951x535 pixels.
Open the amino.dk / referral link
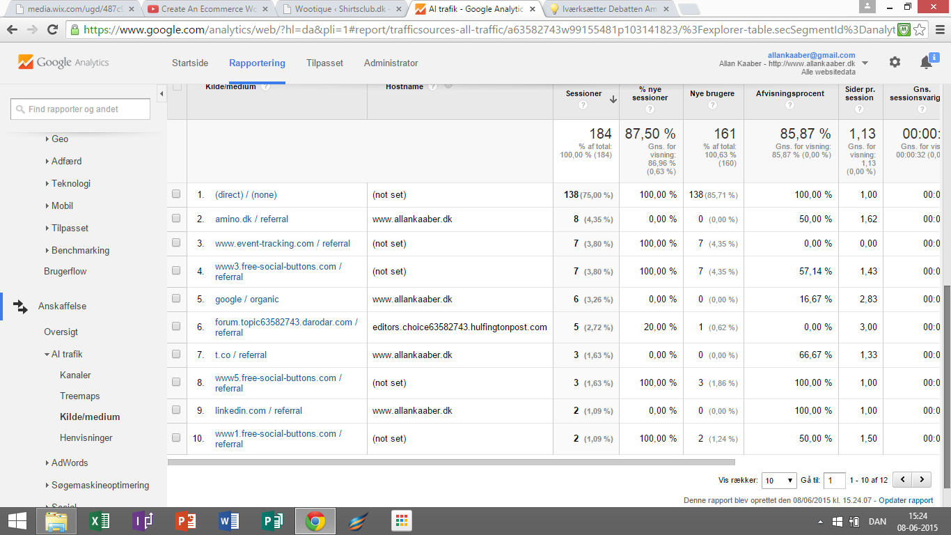pos(251,219)
